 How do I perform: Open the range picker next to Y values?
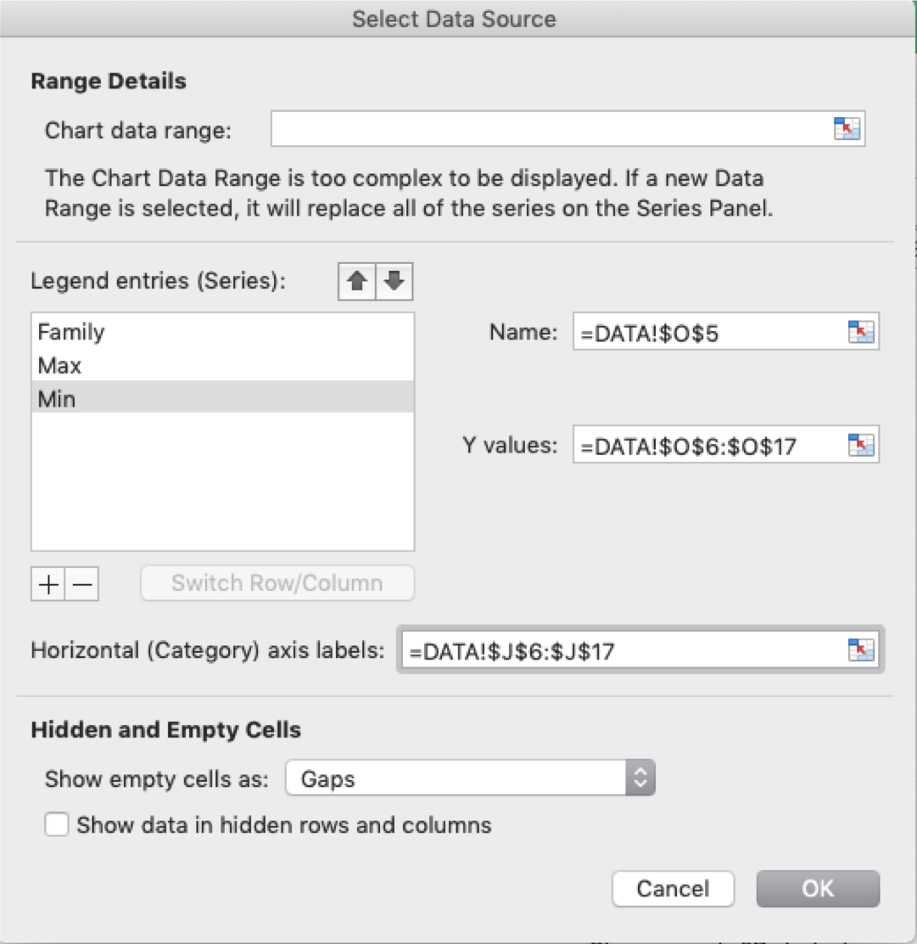click(863, 445)
